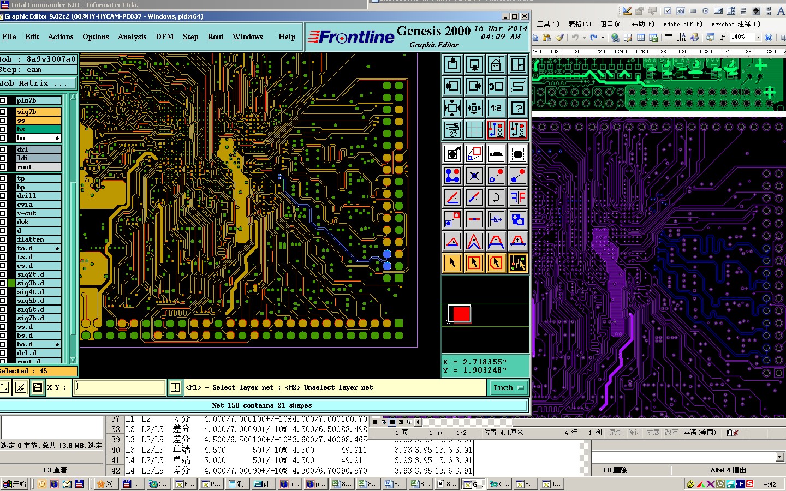Toggle checkbox for drill layer
786x491 pixels.
(x=3, y=196)
